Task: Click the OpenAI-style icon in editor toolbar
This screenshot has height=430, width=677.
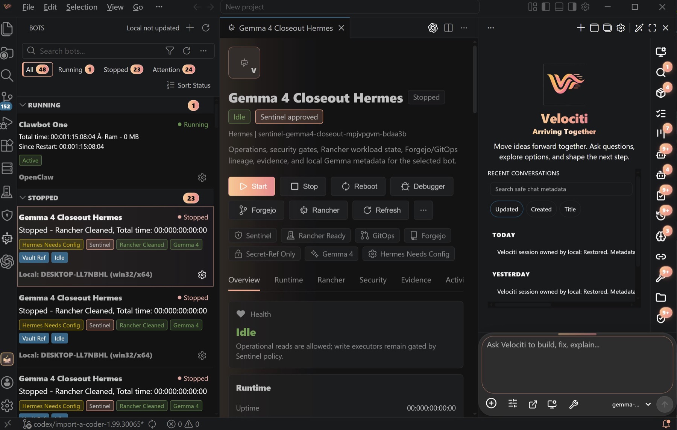Action: (x=433, y=28)
